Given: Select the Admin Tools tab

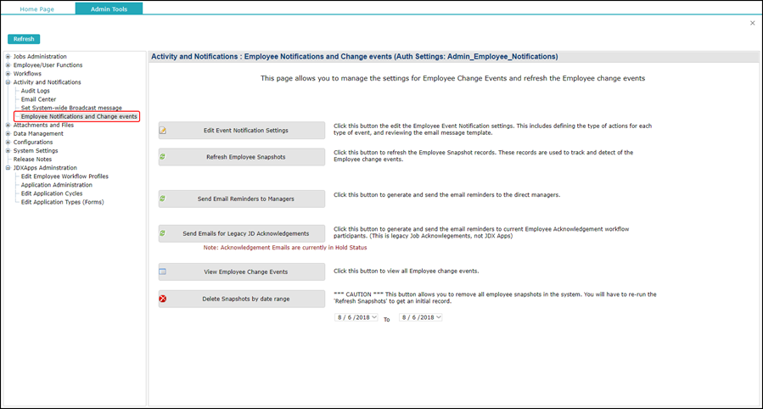Looking at the screenshot, I should coord(109,8).
